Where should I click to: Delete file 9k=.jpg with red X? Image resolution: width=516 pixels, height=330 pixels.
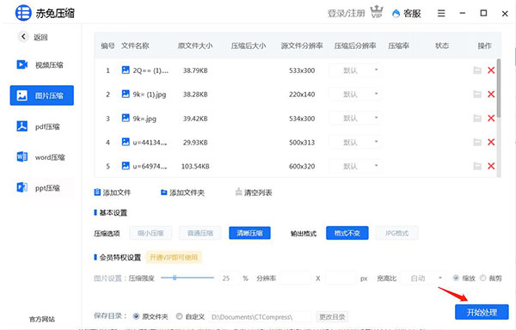(491, 118)
